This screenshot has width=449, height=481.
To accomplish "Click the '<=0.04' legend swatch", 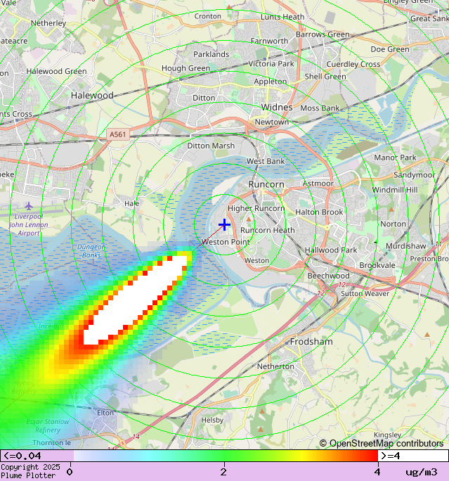I will [37, 456].
